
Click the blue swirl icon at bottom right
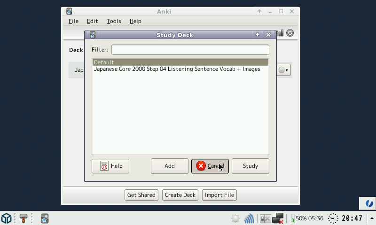369,203
